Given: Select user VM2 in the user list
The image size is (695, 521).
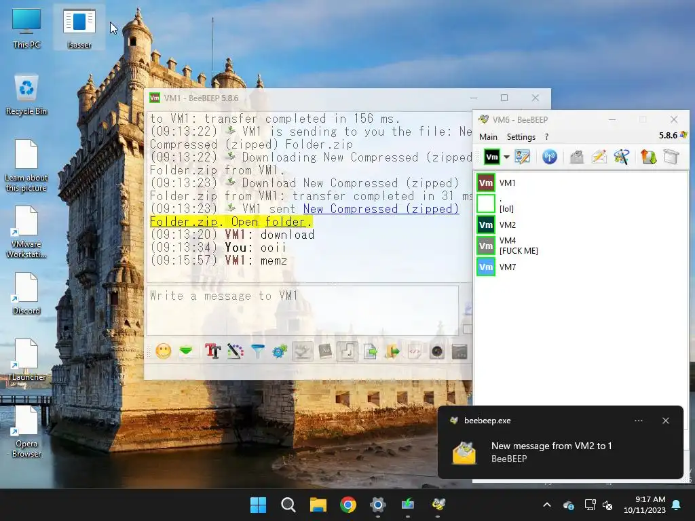Looking at the screenshot, I should pos(581,225).
